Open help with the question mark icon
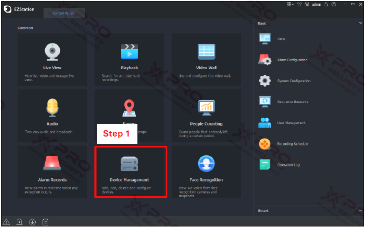The height and width of the screenshot is (227, 365). pos(334,4)
